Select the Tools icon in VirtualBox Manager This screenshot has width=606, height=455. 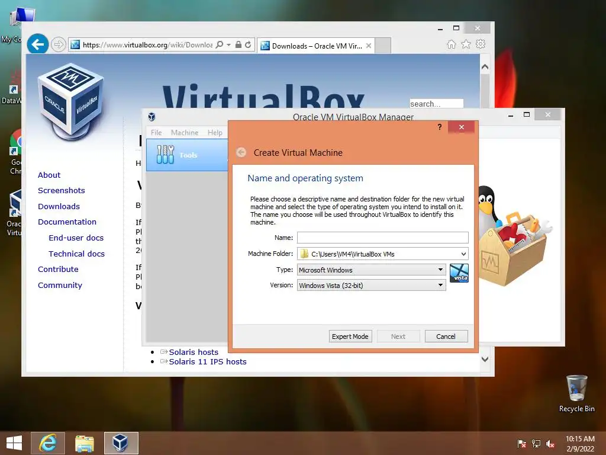pyautogui.click(x=166, y=155)
